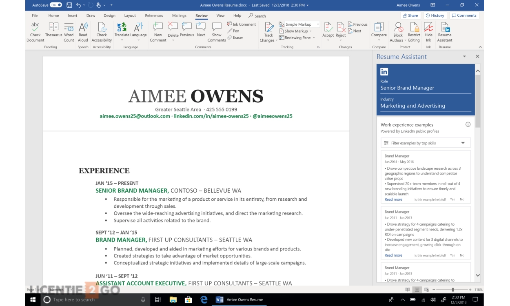Click the Word Count icon
Screen dimensions: 510x306
point(69,27)
